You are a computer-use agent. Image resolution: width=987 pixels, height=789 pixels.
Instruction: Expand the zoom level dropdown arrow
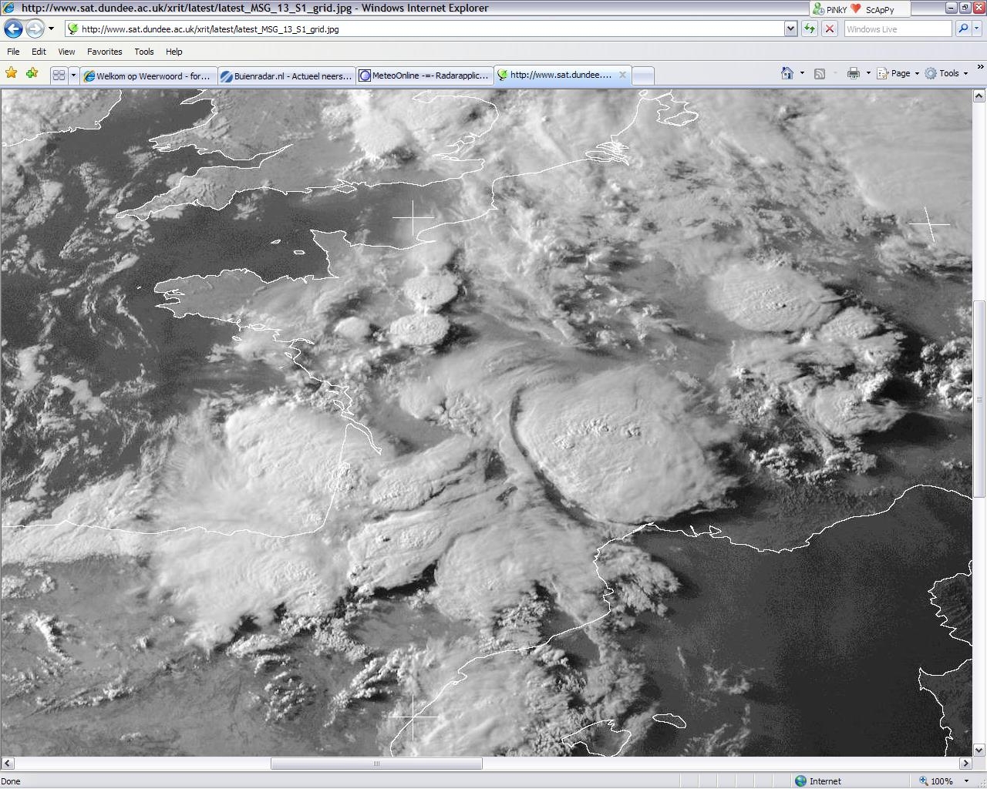[966, 781]
